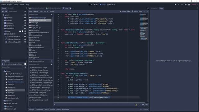Open the Scene menu
199x112 pixels.
[3, 5]
